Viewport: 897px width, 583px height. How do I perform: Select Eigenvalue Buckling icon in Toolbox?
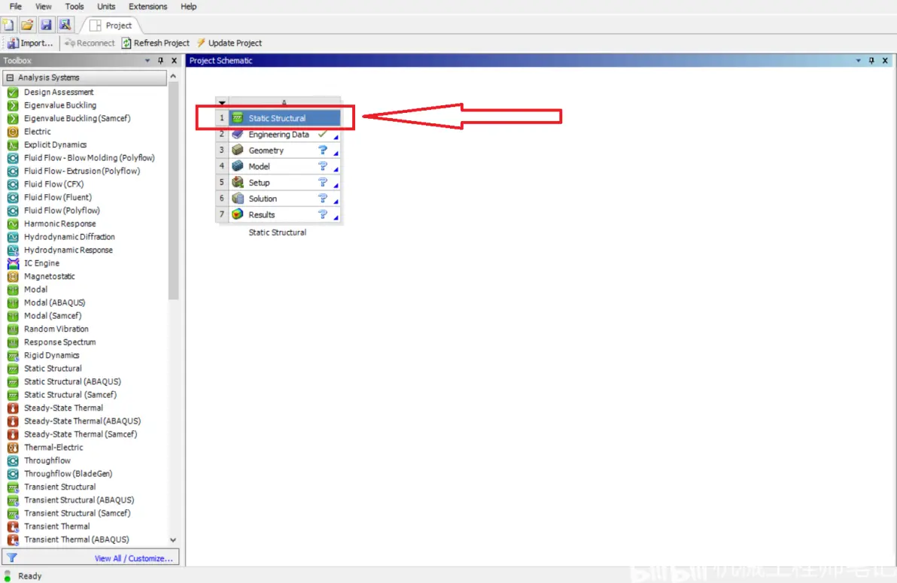tap(13, 105)
